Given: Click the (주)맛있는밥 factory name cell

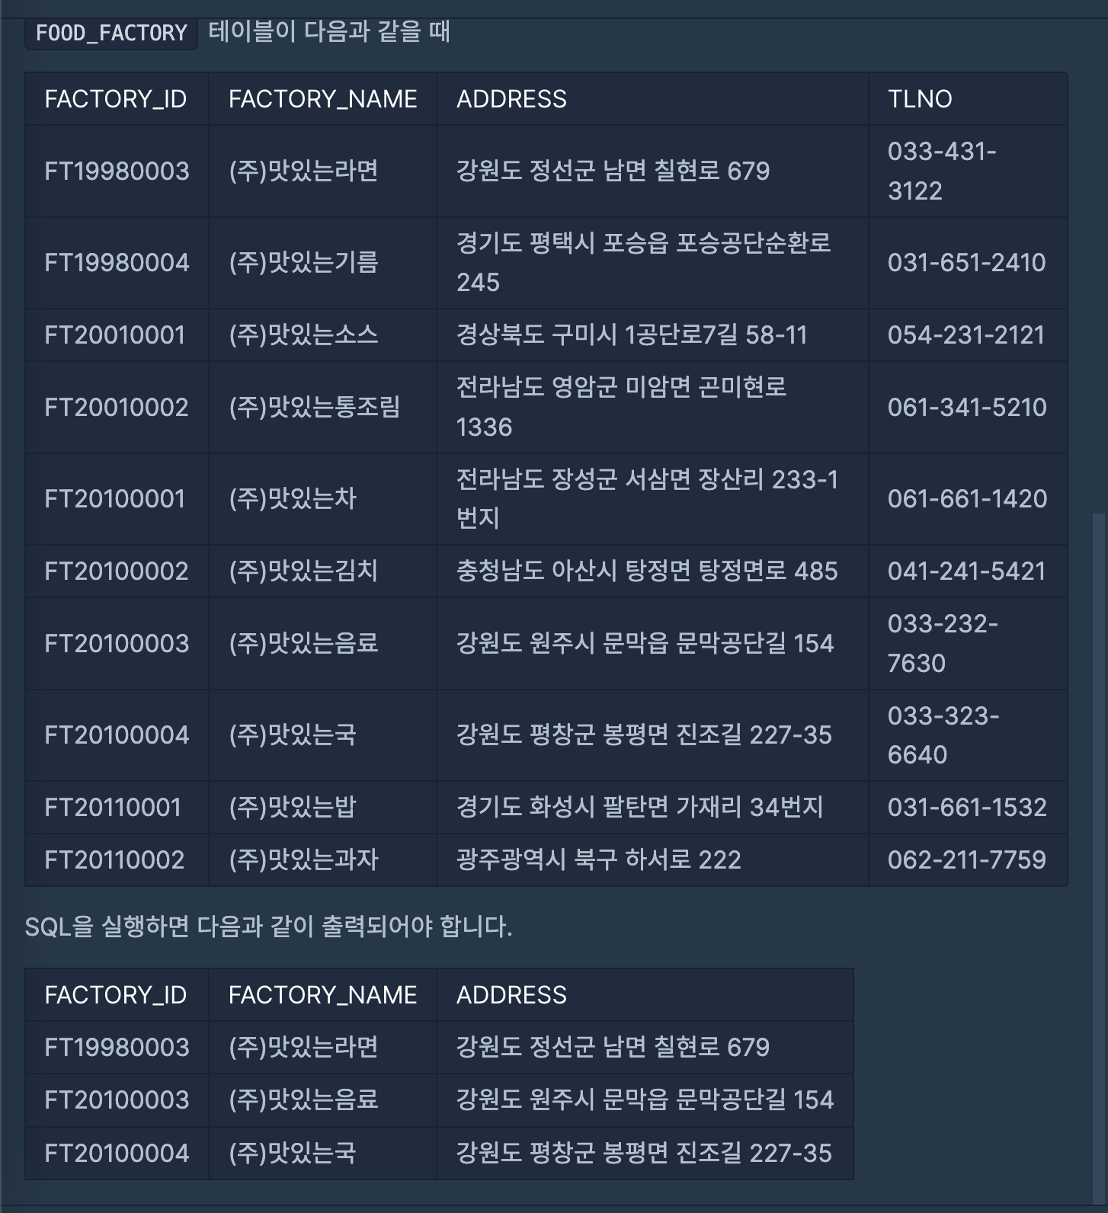Looking at the screenshot, I should point(293,808).
